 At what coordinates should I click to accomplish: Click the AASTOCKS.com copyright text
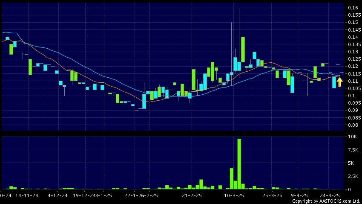[327, 201]
